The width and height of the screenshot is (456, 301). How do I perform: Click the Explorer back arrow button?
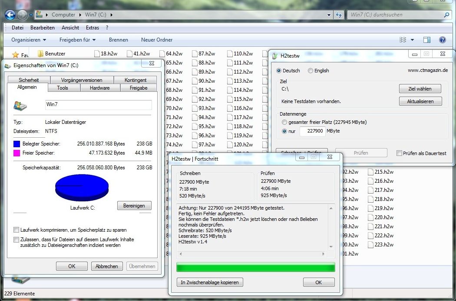pos(10,15)
